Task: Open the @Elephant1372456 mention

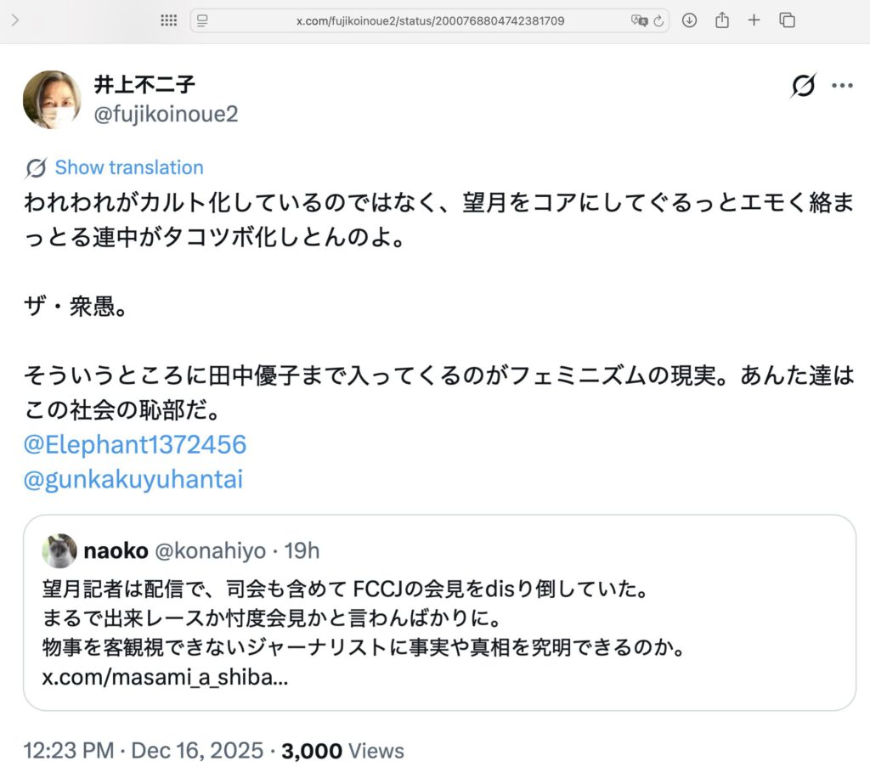Action: pyautogui.click(x=135, y=443)
